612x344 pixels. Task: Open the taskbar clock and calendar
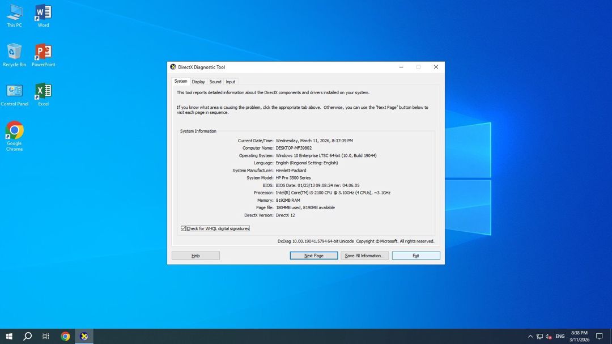(579, 336)
